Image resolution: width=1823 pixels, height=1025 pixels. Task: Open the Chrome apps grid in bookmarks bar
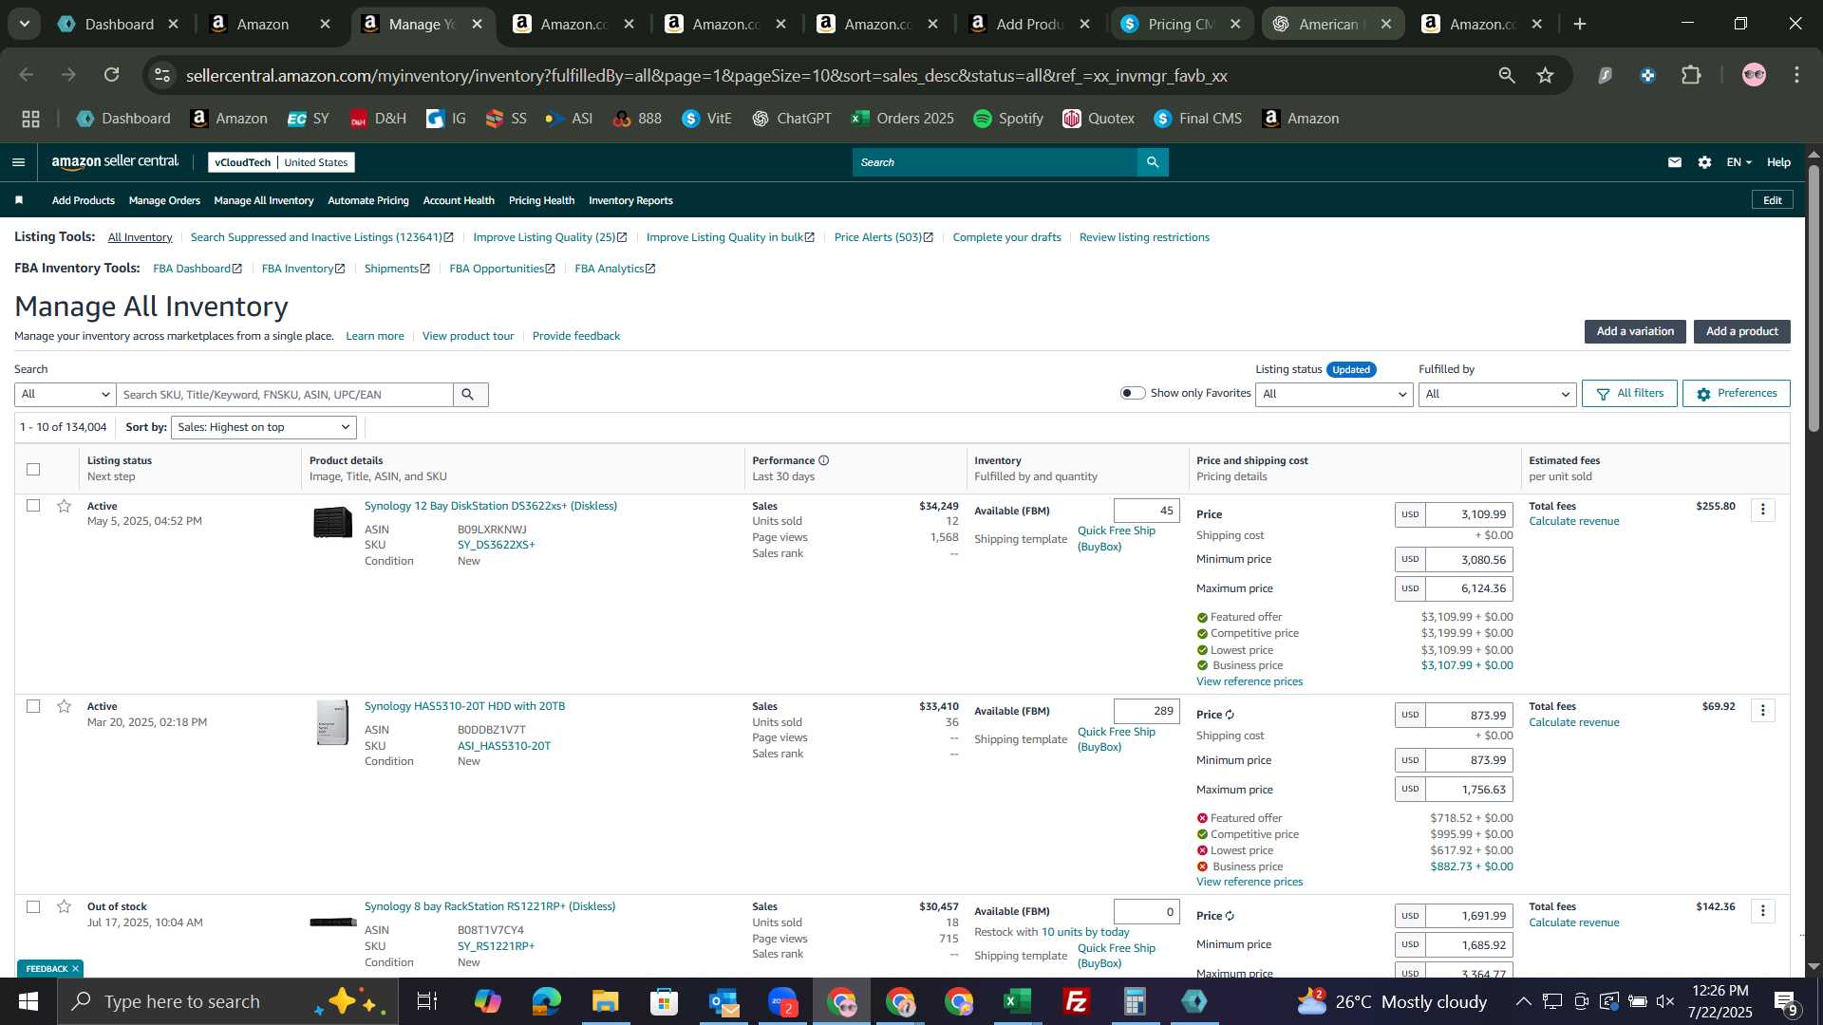[30, 119]
